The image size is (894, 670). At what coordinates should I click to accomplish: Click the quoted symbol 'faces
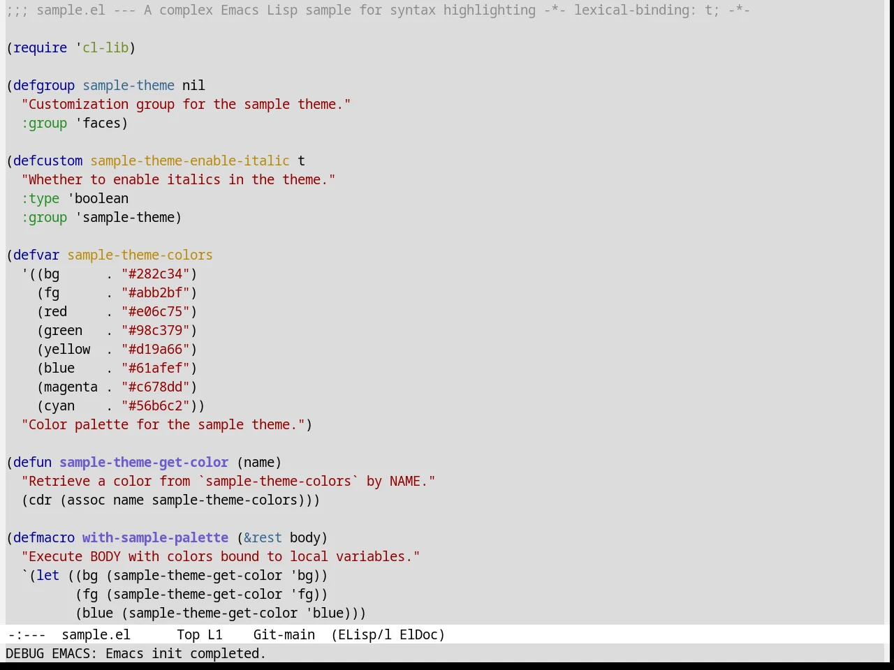tap(98, 123)
